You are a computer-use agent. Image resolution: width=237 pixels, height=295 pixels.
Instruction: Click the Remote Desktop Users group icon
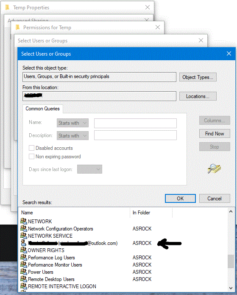[x=23, y=279]
